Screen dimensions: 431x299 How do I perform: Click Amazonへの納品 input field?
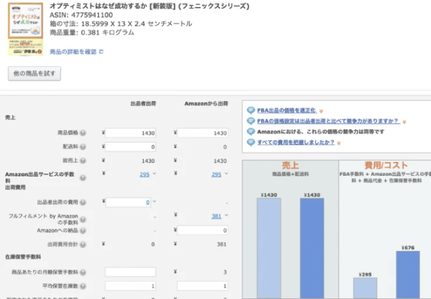coord(202,231)
